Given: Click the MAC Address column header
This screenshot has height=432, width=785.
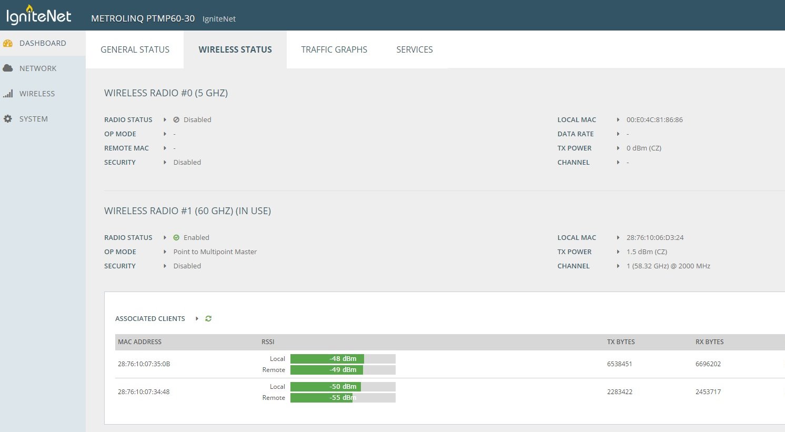Looking at the screenshot, I should (139, 342).
